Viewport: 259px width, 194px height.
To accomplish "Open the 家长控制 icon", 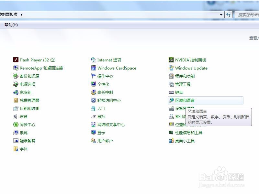I will tap(94, 92).
